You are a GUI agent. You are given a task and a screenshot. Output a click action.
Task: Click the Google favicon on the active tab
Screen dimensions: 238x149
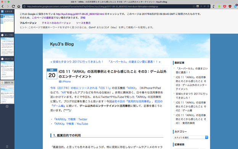[x=2, y=83]
